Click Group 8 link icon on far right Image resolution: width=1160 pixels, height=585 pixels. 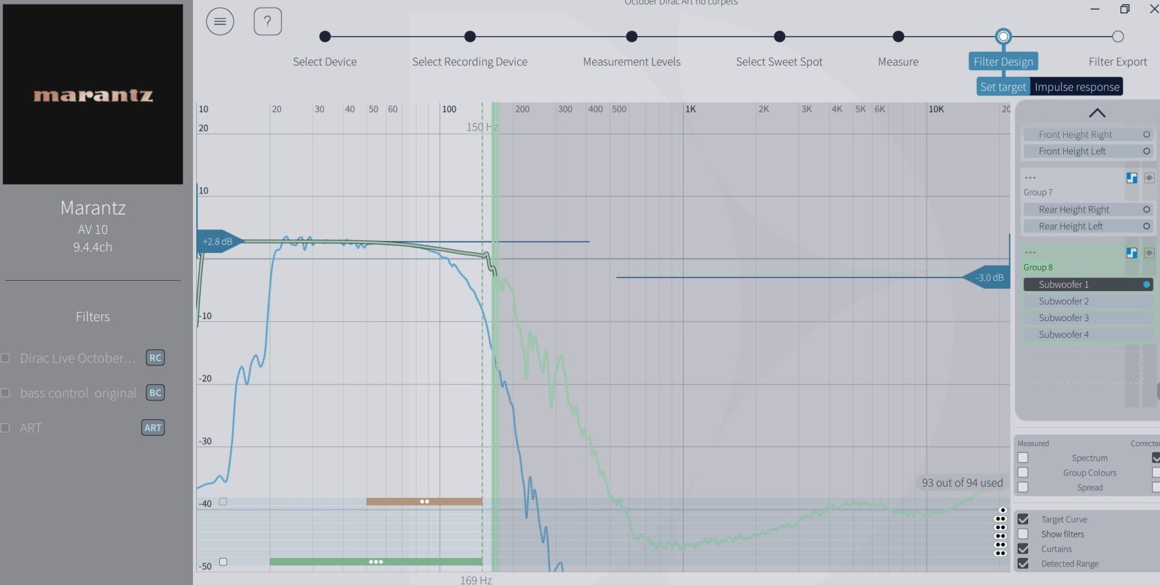(x=1149, y=253)
